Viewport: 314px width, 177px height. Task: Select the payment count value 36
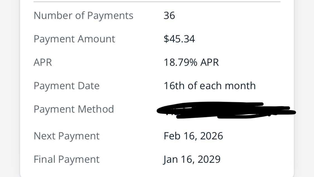point(169,16)
